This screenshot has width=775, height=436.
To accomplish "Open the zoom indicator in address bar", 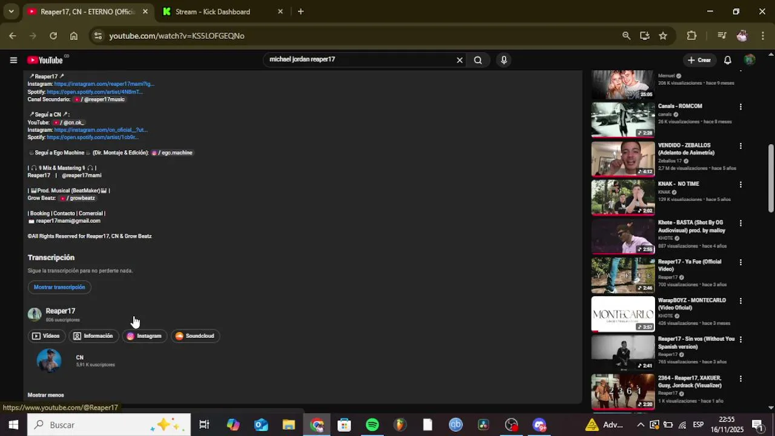I will coord(626,36).
